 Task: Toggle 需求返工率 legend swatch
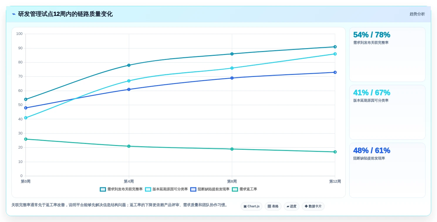235,189
